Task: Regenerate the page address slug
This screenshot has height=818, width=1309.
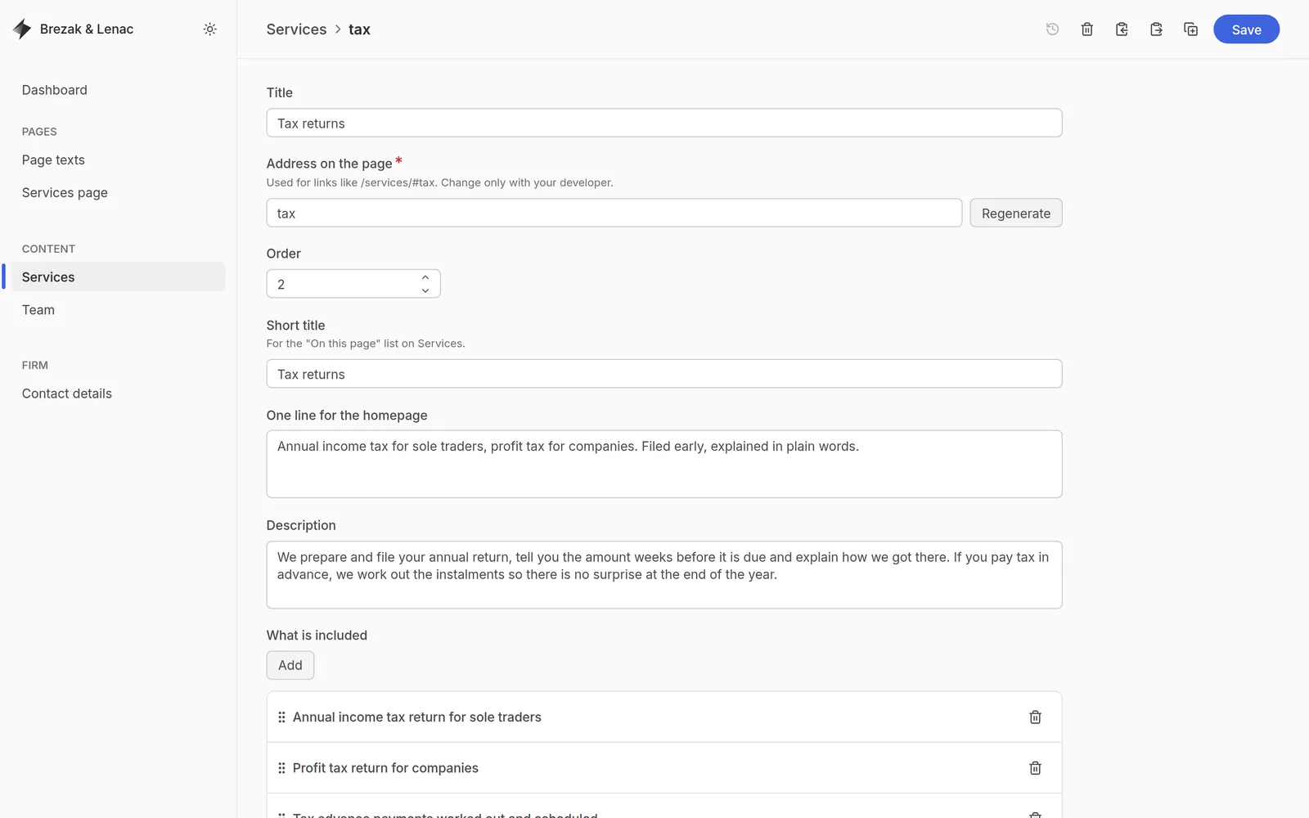Action: (1016, 213)
